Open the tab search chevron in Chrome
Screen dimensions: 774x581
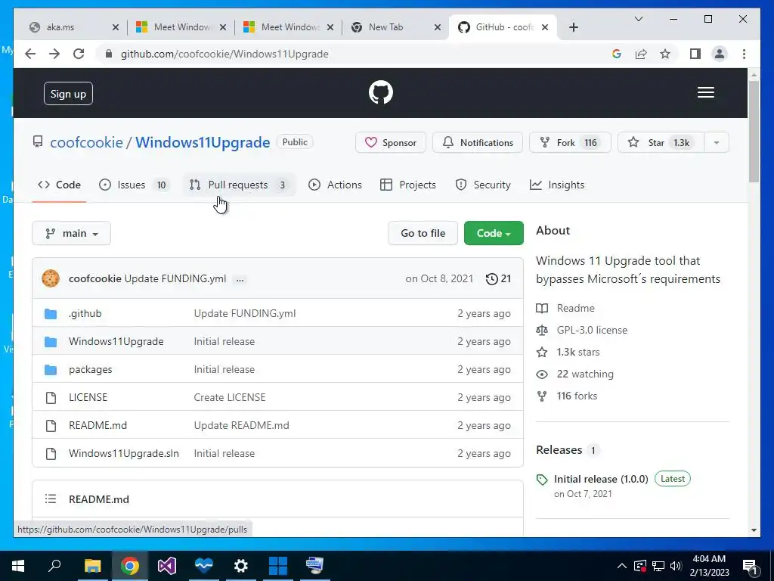tap(638, 19)
